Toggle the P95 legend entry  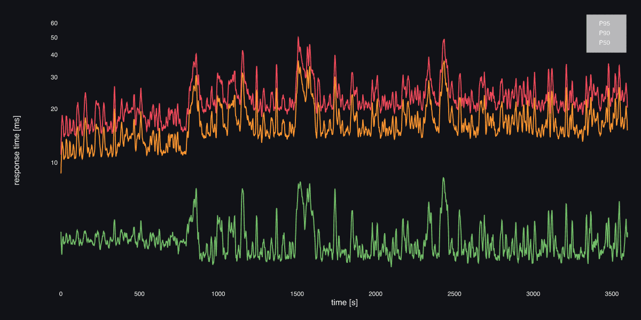tap(605, 23)
